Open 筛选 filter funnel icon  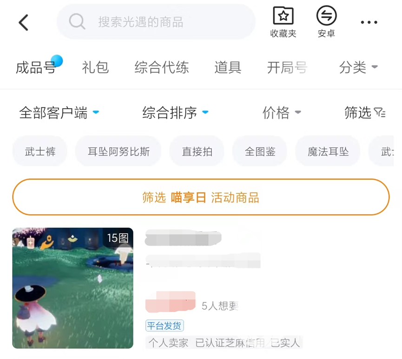tap(380, 112)
